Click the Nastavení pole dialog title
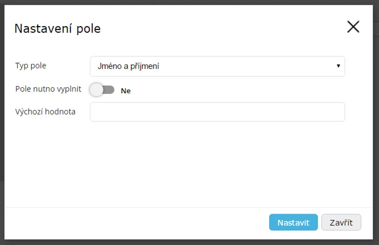The image size is (379, 245). pyautogui.click(x=57, y=29)
